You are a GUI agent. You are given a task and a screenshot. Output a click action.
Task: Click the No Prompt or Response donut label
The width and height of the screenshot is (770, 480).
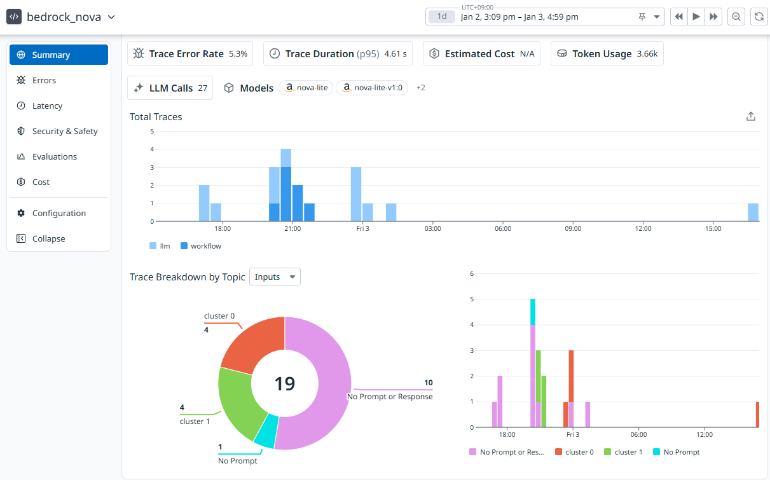tap(390, 396)
